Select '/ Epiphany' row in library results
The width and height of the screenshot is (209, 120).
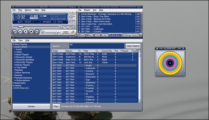tap(94, 82)
